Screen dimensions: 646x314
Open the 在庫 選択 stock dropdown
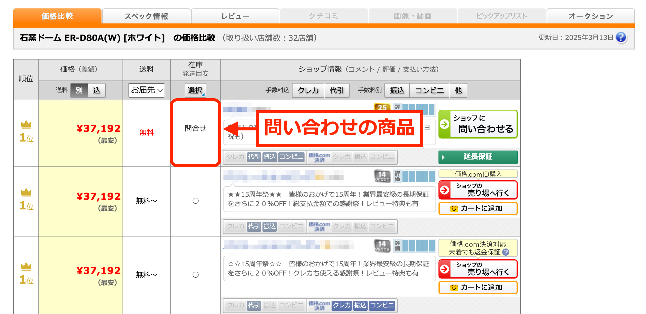[195, 90]
